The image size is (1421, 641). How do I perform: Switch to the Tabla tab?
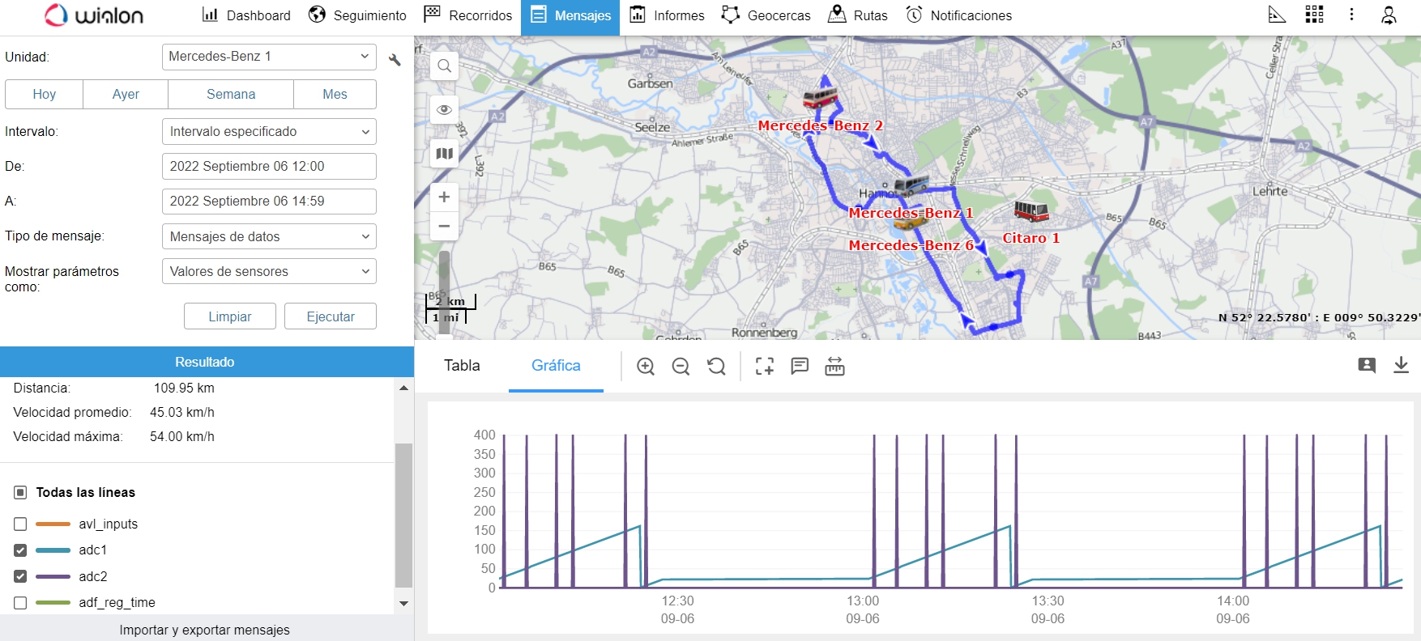pyautogui.click(x=462, y=366)
